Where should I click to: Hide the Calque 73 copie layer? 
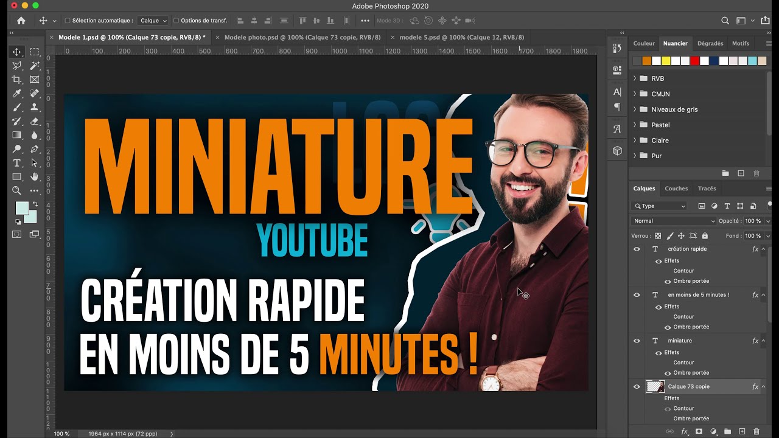[637, 386]
